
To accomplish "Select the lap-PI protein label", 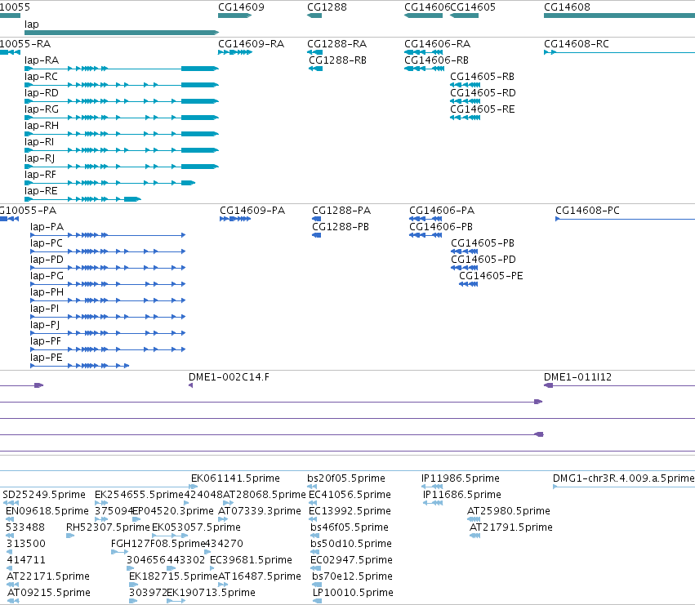I will pyautogui.click(x=44, y=309).
